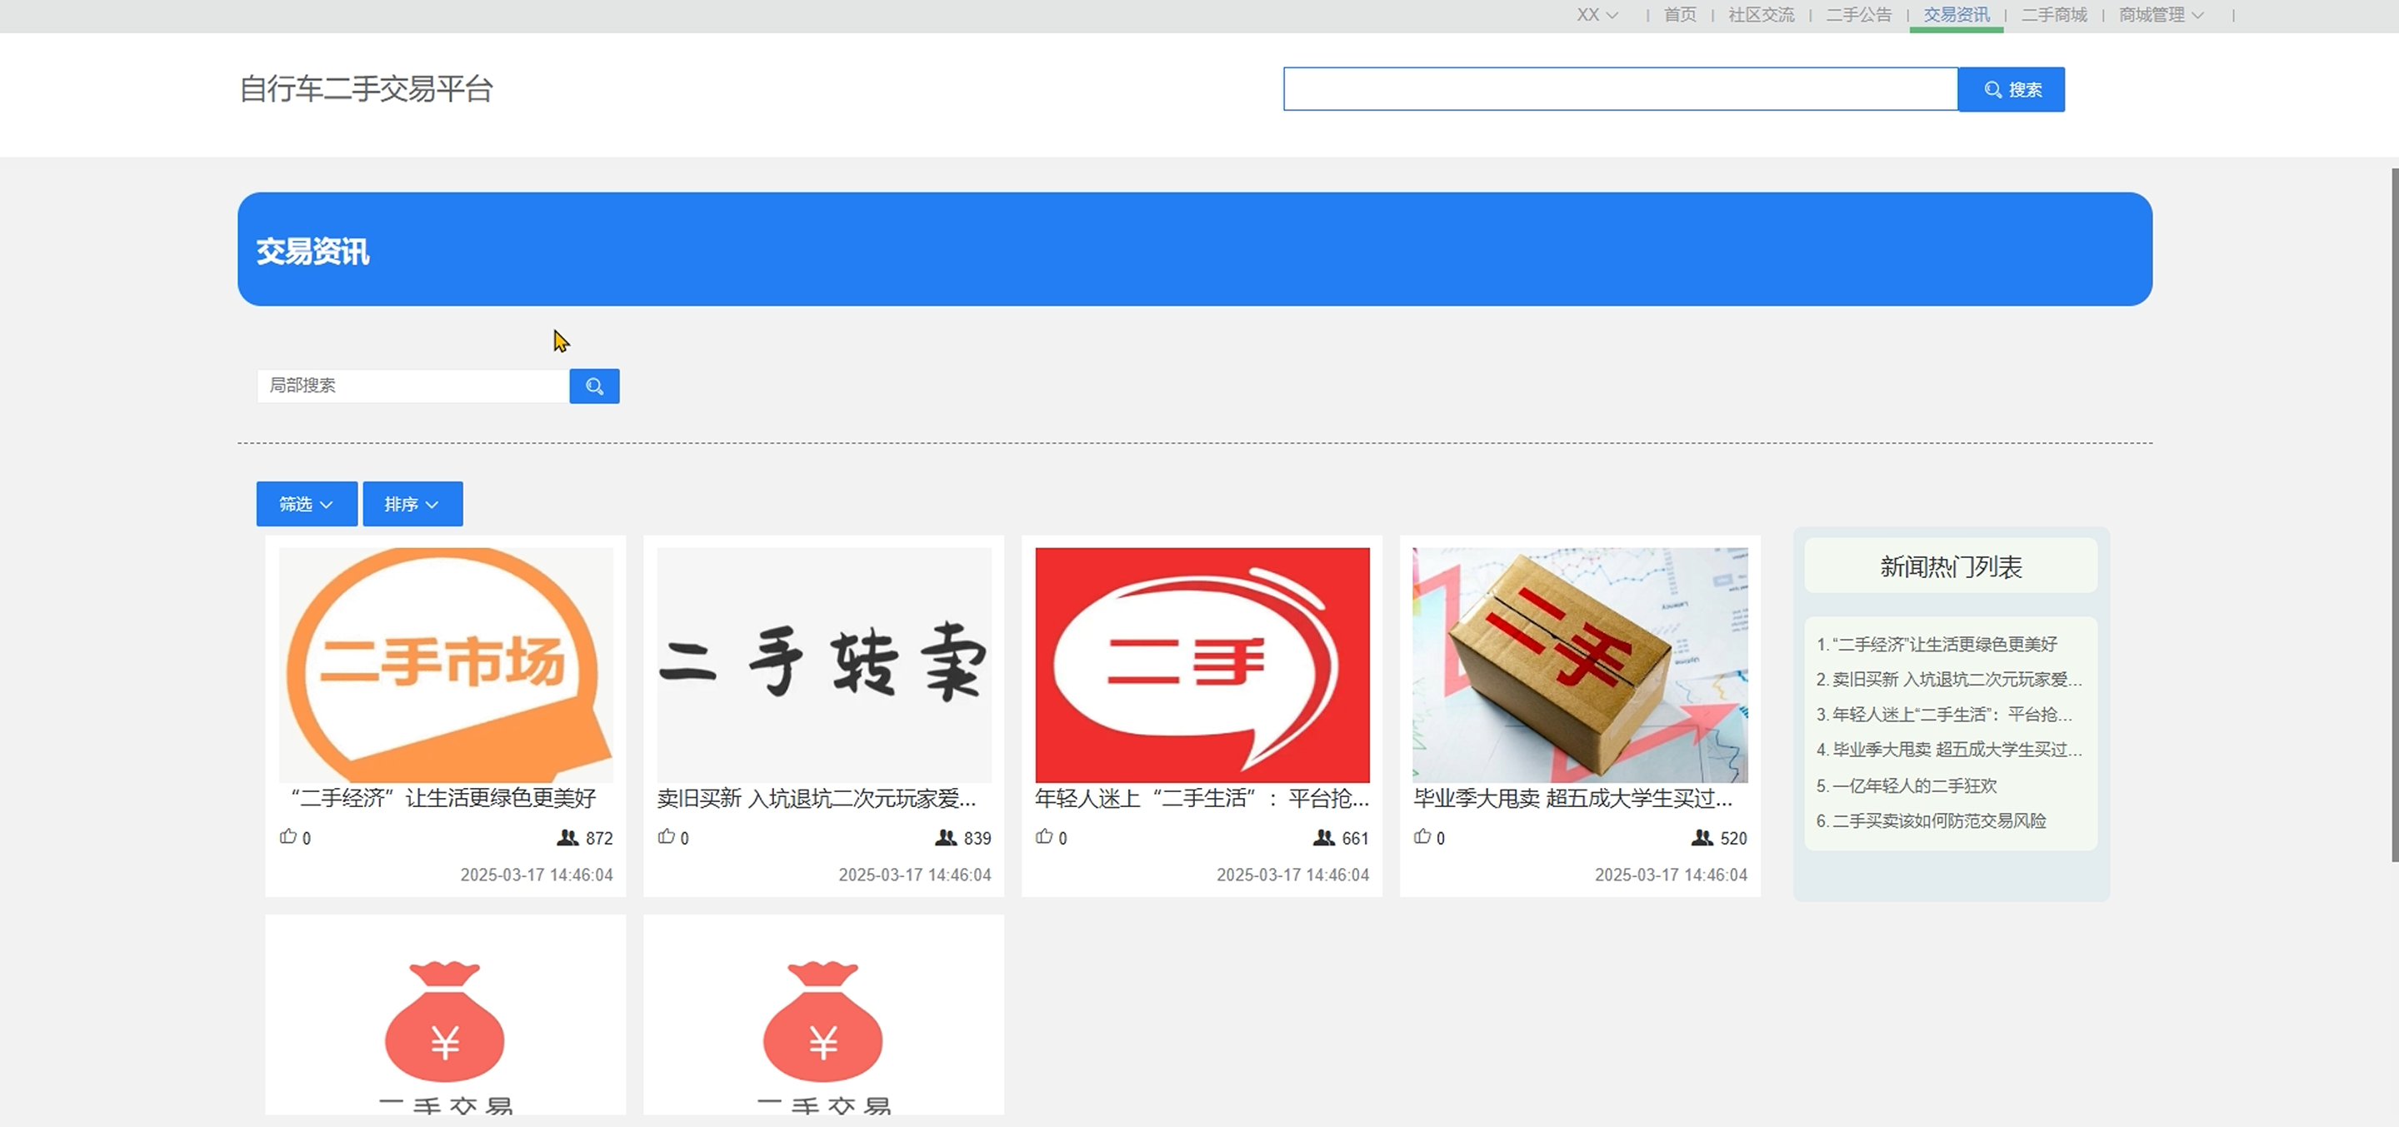Click the viewers icon beside 520

[x=1702, y=838]
